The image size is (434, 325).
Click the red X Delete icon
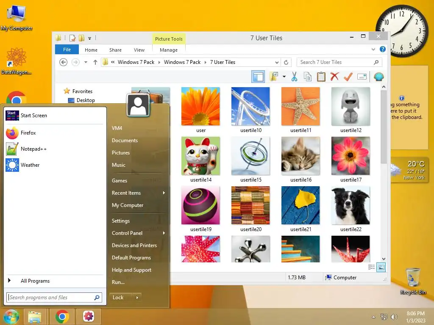point(334,77)
